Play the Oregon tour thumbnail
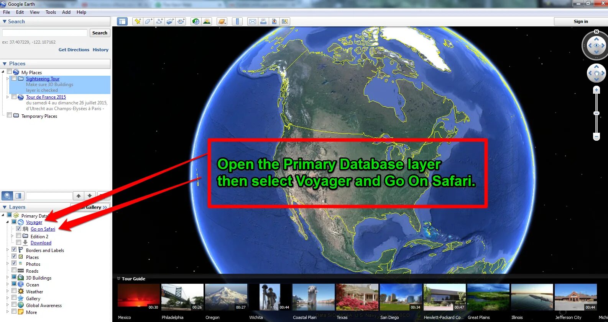 (226, 297)
